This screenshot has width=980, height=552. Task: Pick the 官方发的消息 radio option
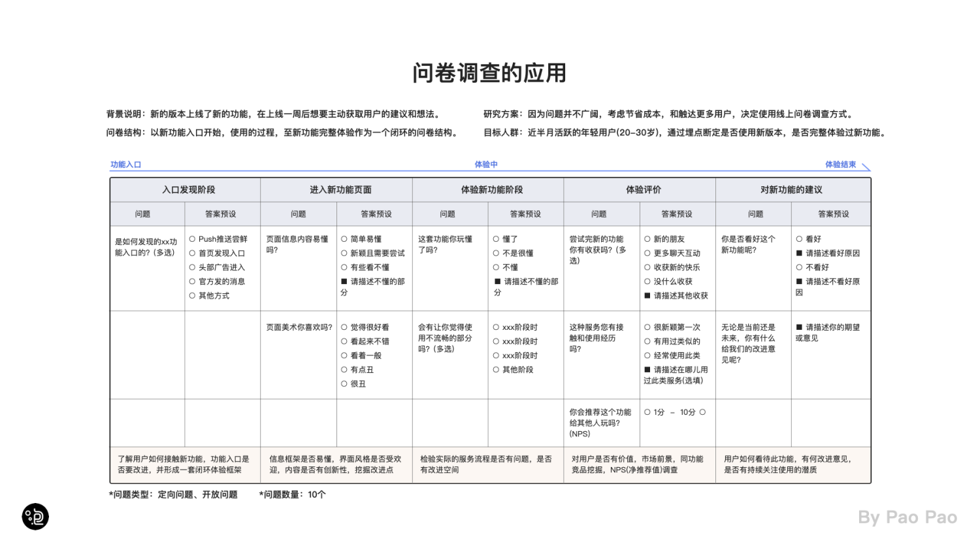192,282
